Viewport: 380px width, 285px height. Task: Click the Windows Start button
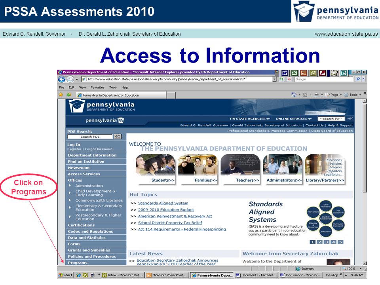point(65,275)
